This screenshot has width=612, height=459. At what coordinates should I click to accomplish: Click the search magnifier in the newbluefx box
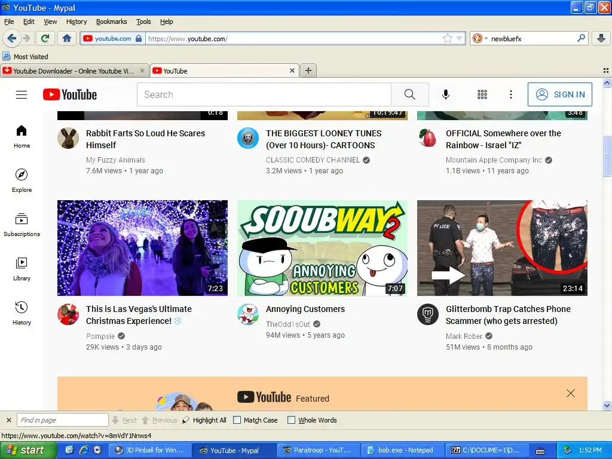tap(581, 38)
